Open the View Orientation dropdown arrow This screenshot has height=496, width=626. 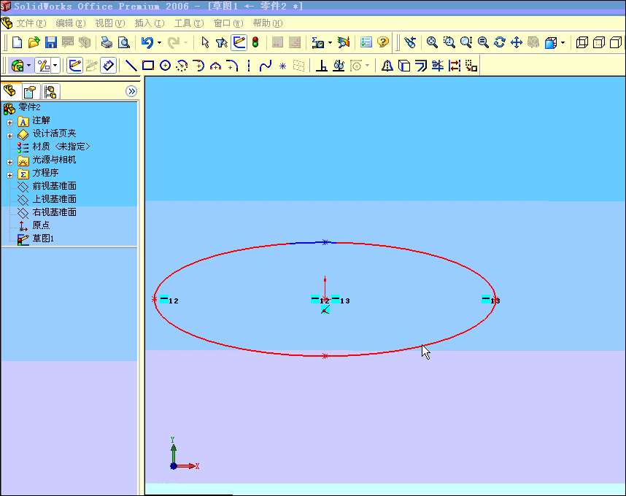(x=563, y=42)
